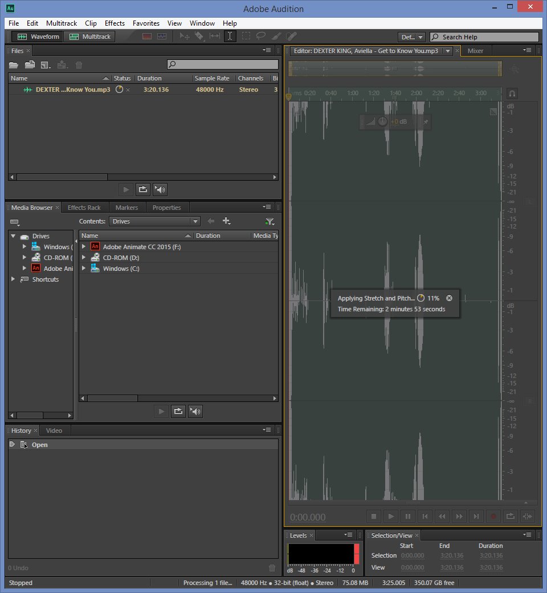Click the Pause transport button
The height and width of the screenshot is (593, 547).
click(408, 516)
